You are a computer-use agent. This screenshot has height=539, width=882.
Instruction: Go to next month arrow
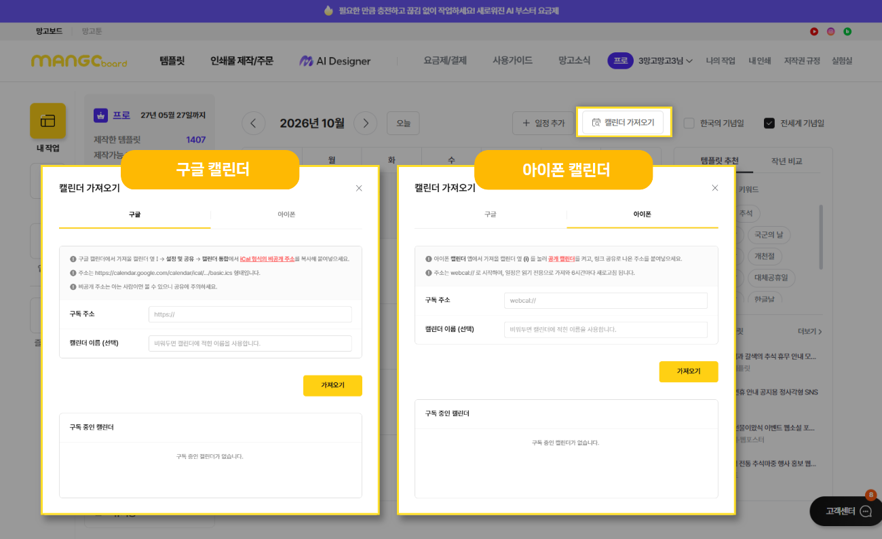point(366,123)
